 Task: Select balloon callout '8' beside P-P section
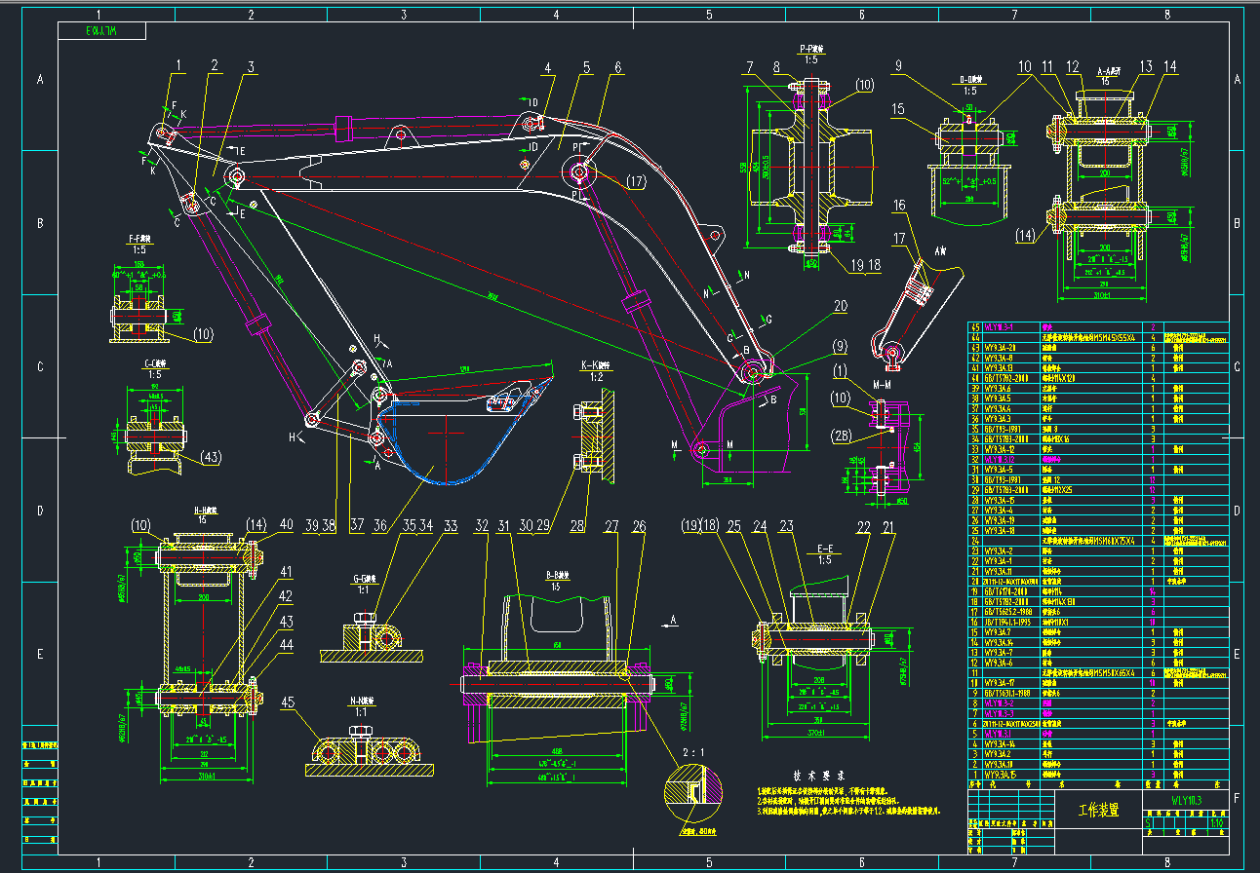tap(777, 67)
